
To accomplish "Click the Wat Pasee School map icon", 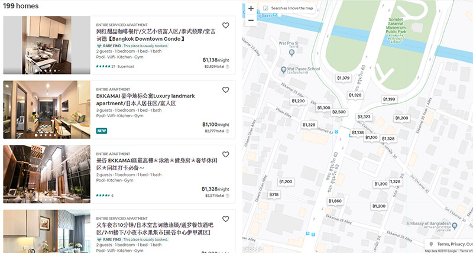I will 283,70.
